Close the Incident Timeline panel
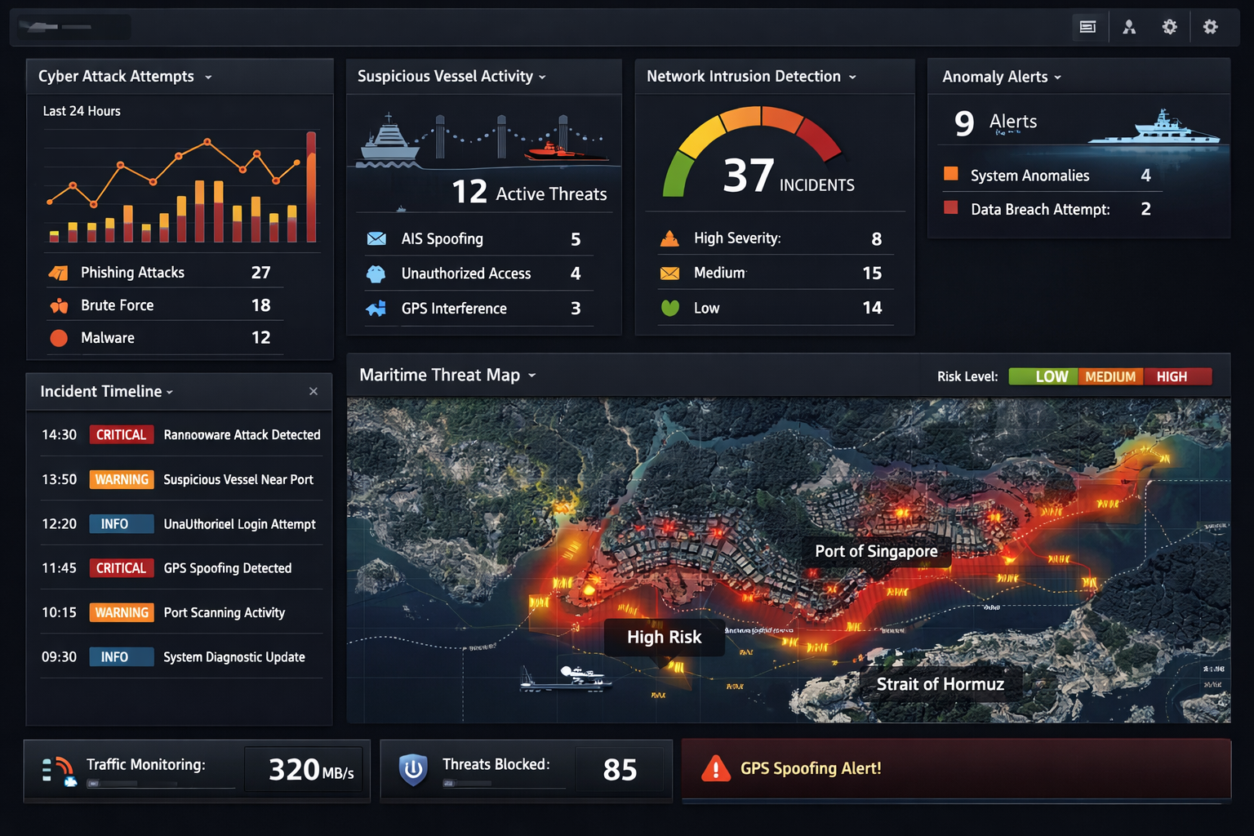Image resolution: width=1254 pixels, height=836 pixels. pos(313,392)
